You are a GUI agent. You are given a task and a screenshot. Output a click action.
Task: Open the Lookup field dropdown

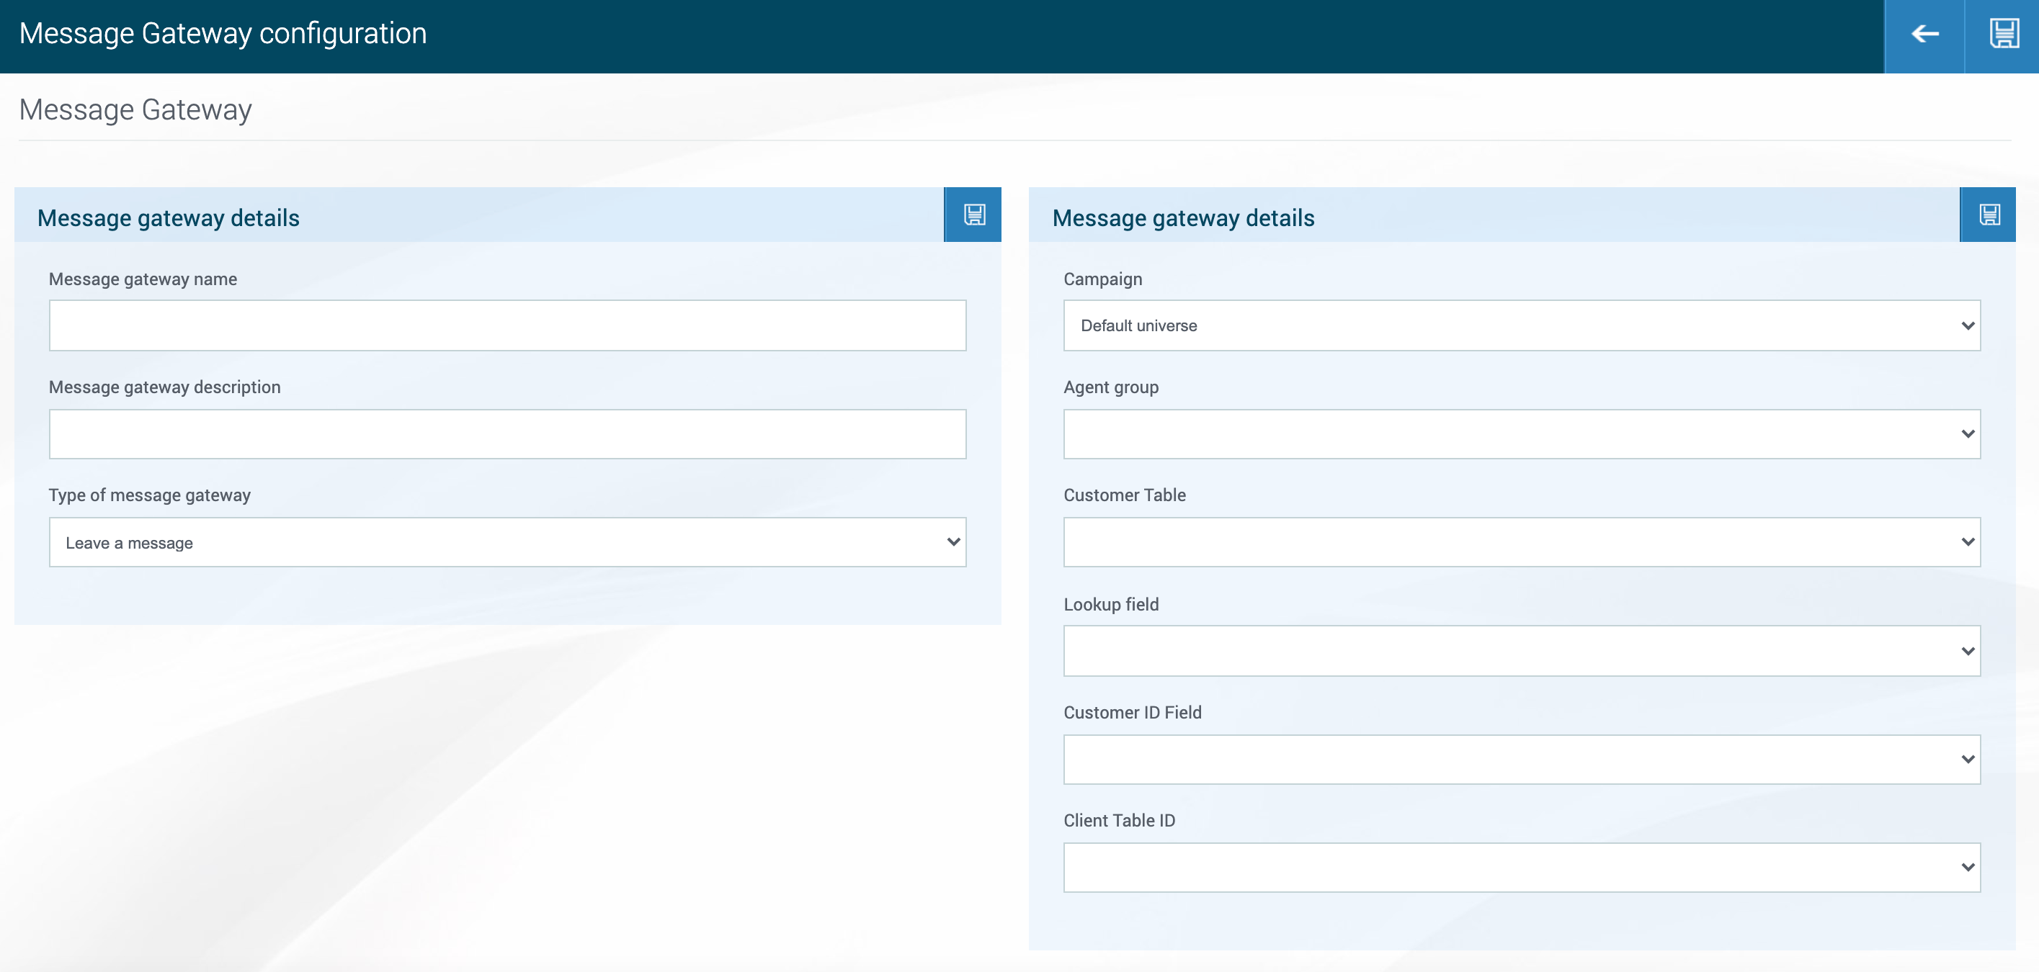[1522, 651]
